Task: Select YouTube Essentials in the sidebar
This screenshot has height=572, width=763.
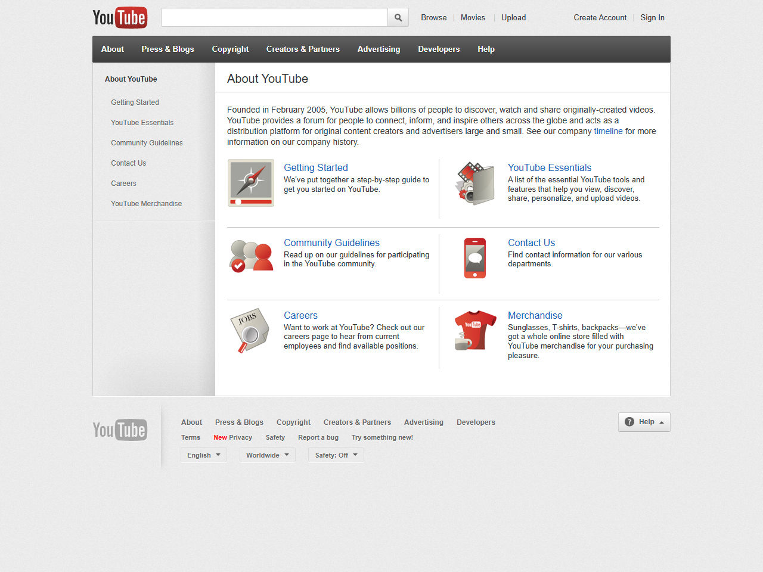Action: tap(142, 123)
